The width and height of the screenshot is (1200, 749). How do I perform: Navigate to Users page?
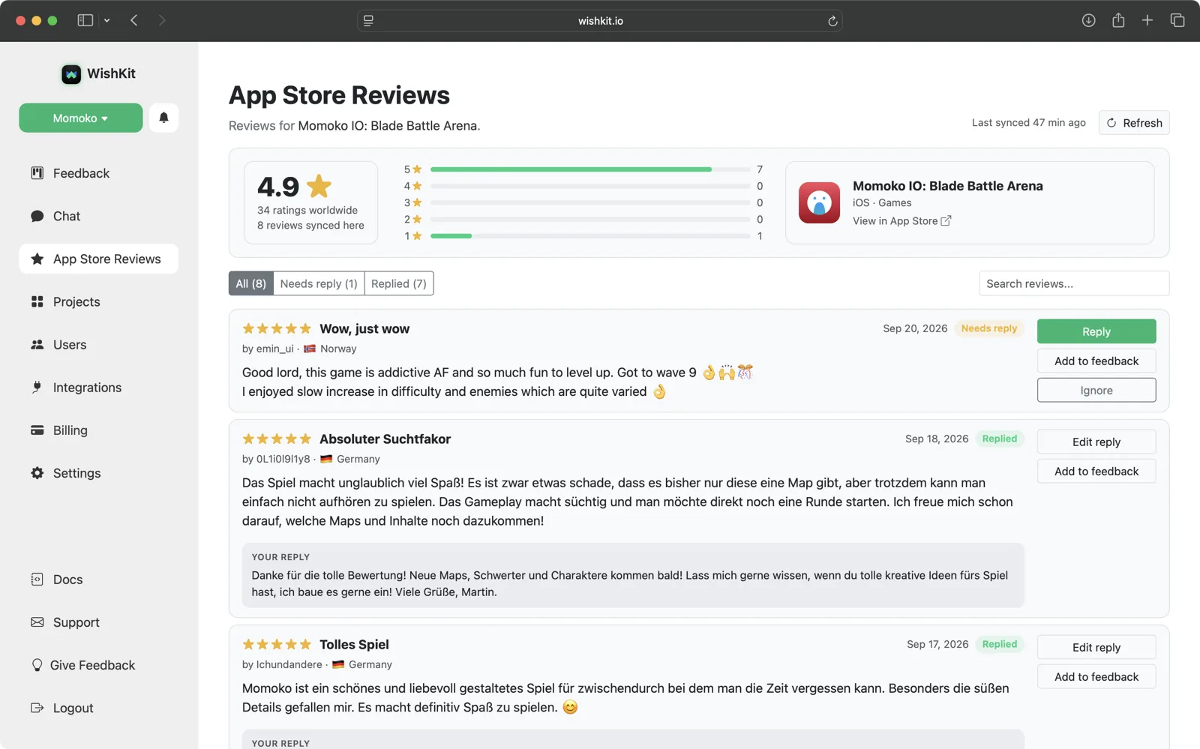[x=99, y=345]
